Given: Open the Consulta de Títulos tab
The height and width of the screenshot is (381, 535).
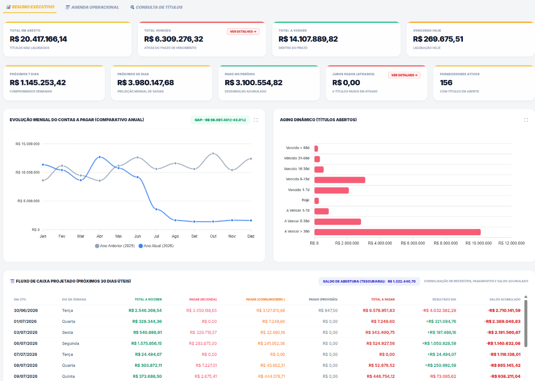Looking at the screenshot, I should [x=156, y=7].
